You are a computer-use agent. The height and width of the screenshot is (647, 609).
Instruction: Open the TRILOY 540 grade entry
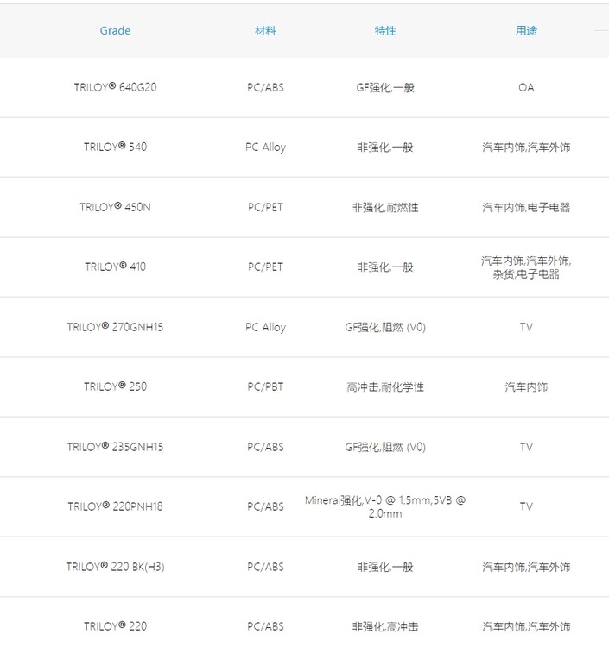[x=115, y=147]
